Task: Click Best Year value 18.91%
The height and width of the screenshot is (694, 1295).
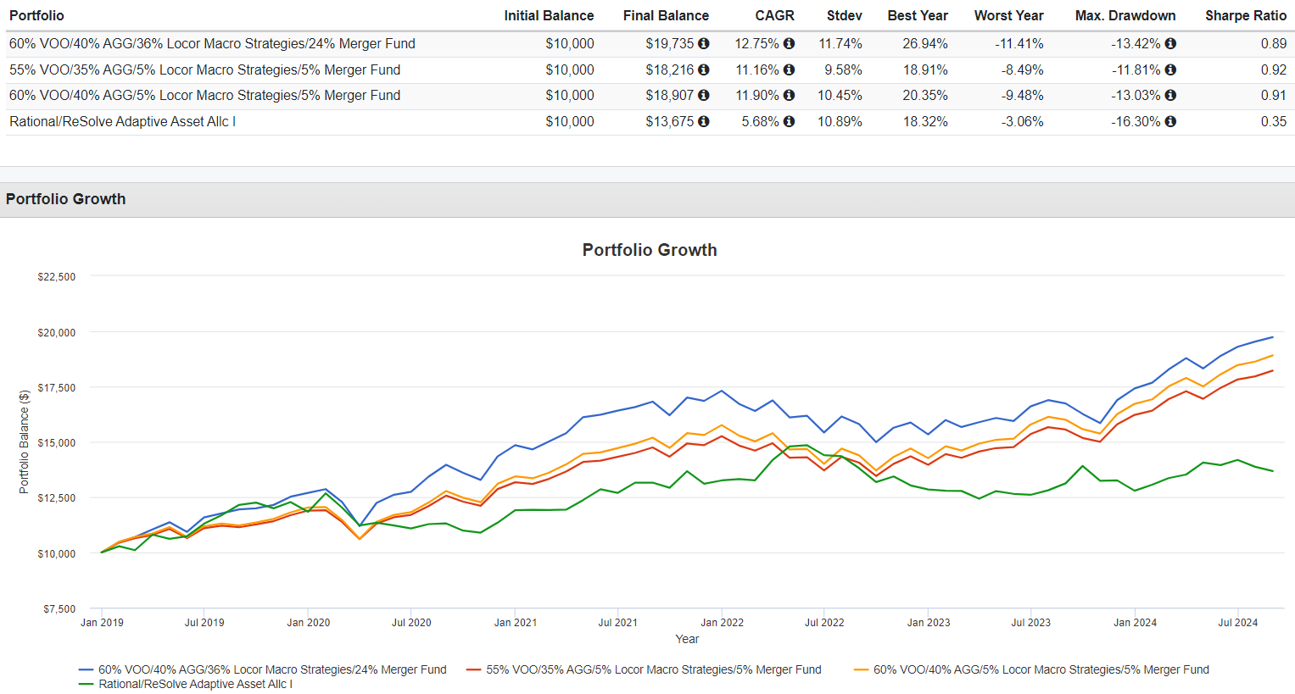Action: [x=925, y=69]
